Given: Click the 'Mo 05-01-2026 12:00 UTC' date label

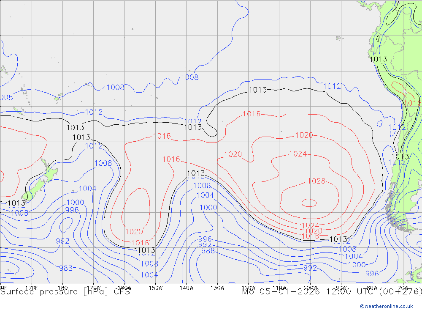Looking at the screenshot, I should click(310, 292).
